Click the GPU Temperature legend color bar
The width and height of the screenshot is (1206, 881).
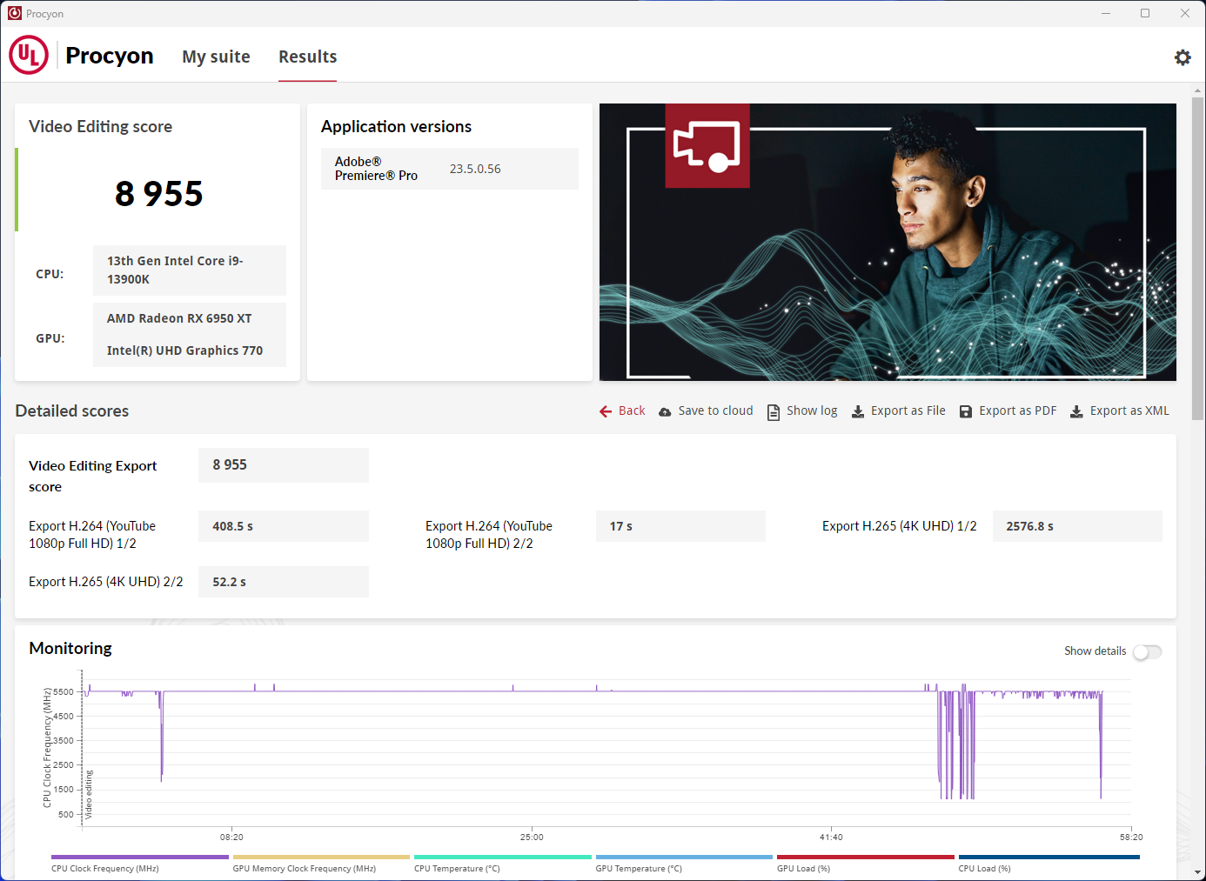683,858
